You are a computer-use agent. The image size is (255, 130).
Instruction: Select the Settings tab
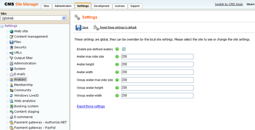[x=83, y=6]
